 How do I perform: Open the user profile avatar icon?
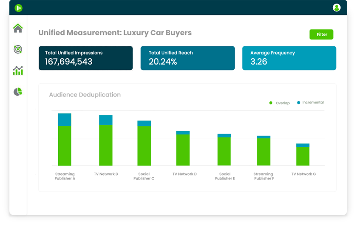(337, 8)
